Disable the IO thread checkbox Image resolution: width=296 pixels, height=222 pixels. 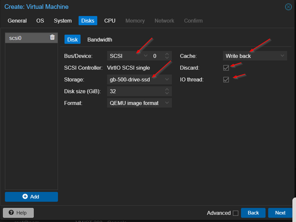(226, 79)
